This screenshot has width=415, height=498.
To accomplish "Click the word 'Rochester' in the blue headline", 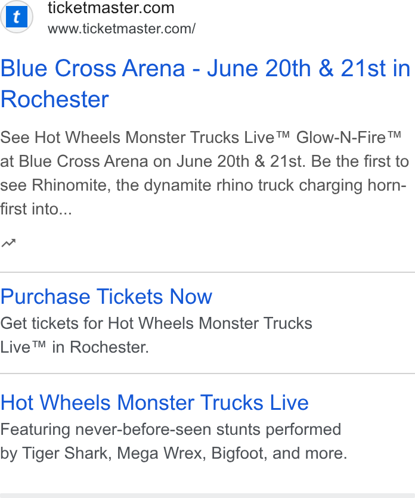I will tap(55, 99).
